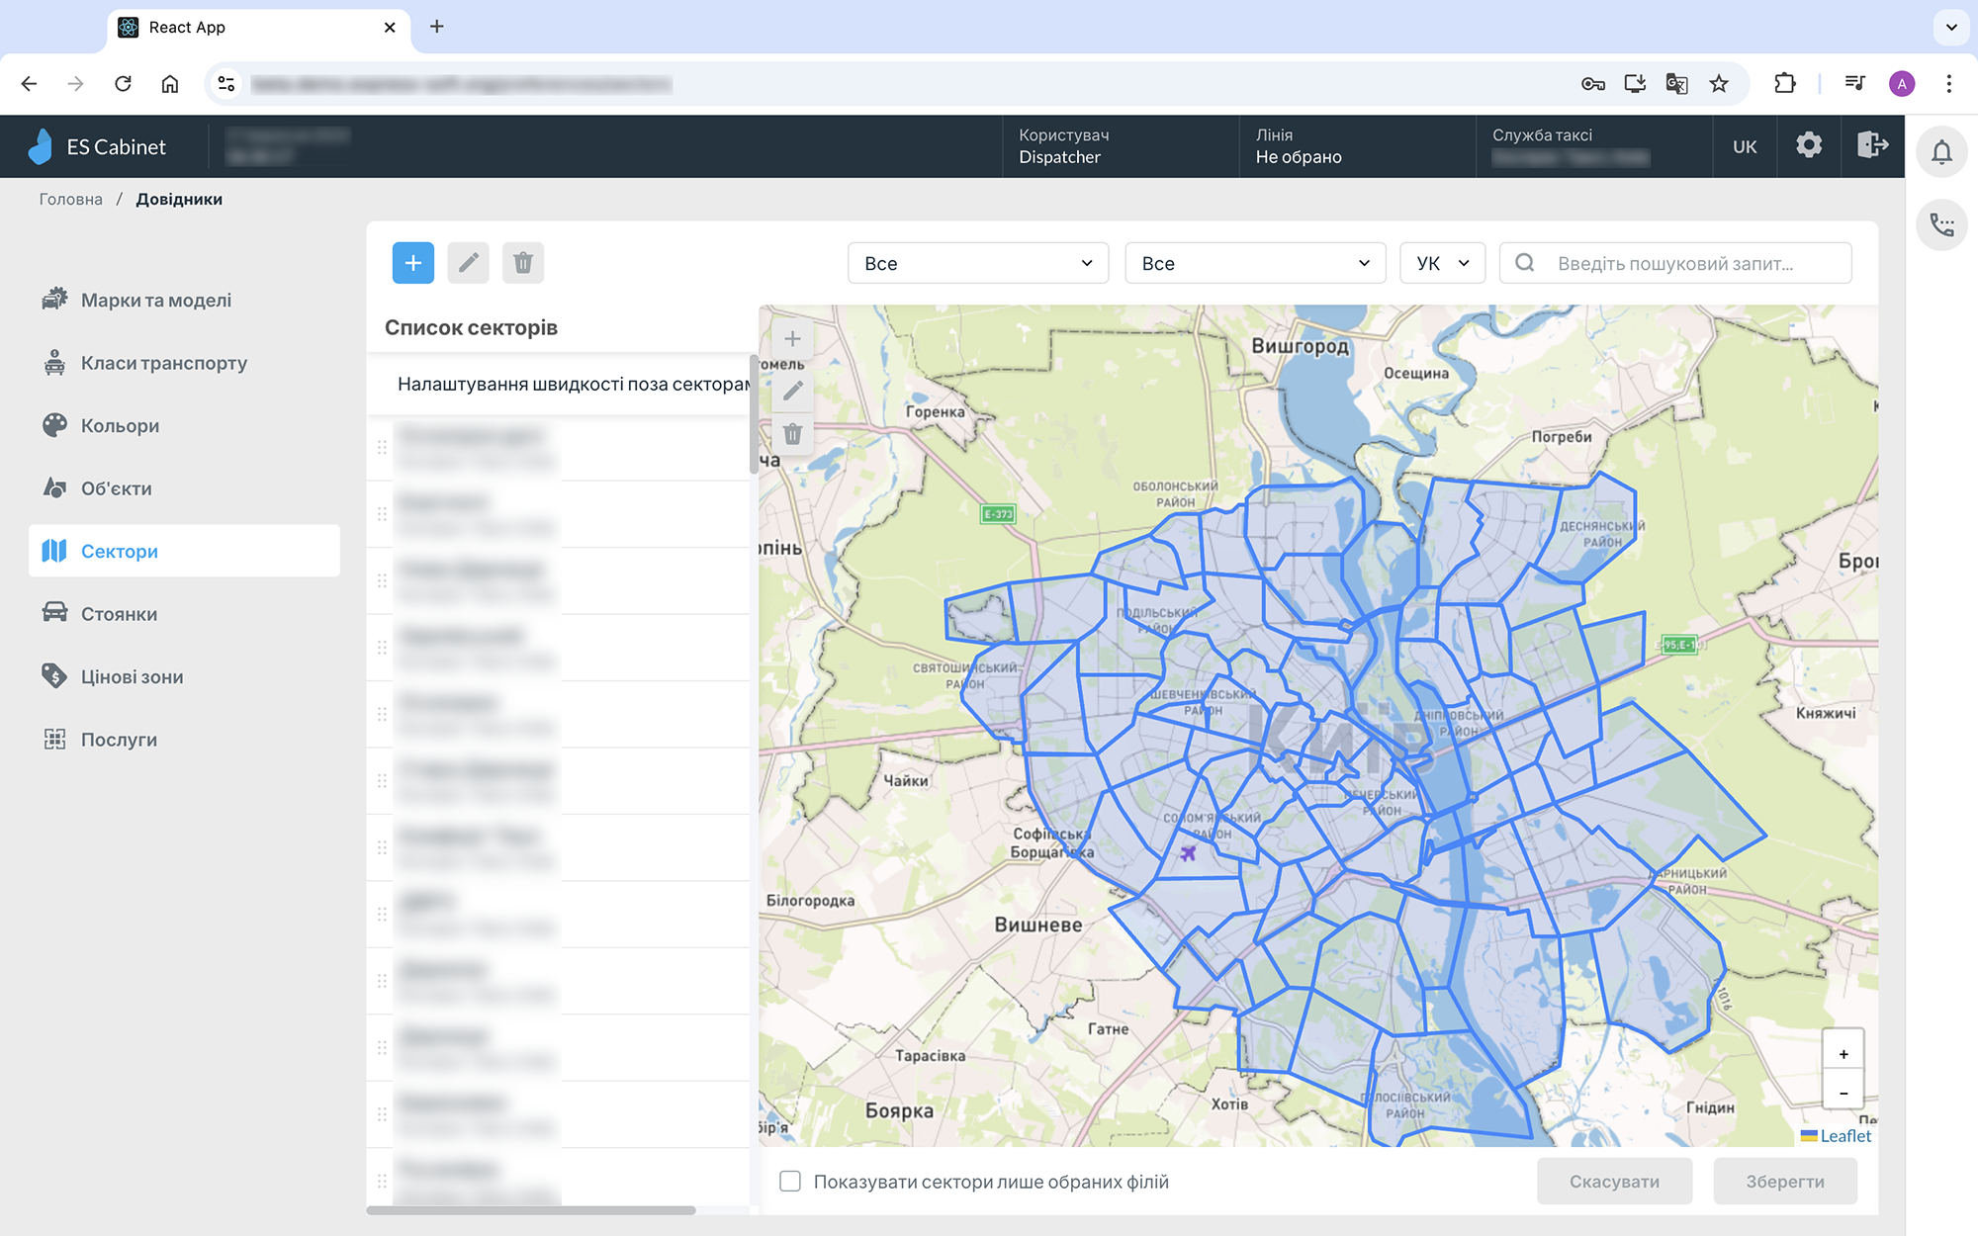The width and height of the screenshot is (1978, 1236).
Task: Click the Довідники breadcrumb
Action: 179,199
